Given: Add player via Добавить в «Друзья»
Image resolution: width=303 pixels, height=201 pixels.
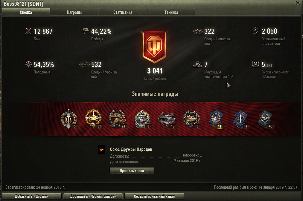Looking at the screenshot, I should [32, 196].
